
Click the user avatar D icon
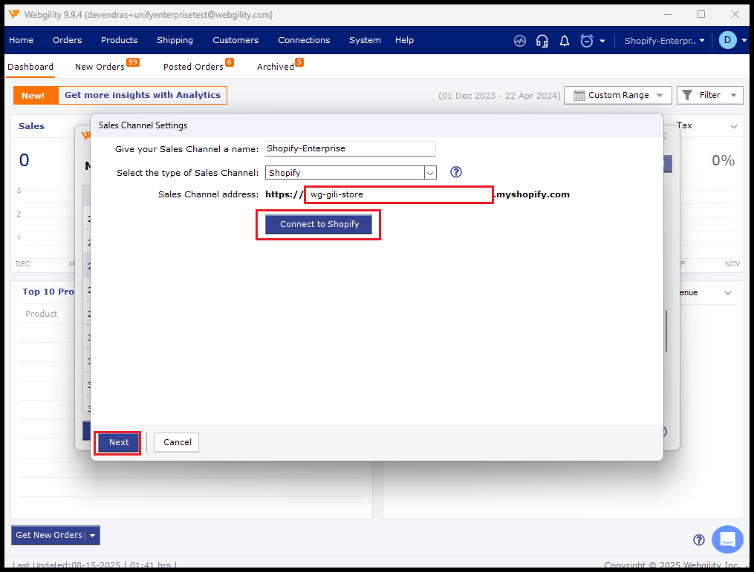[x=727, y=40]
